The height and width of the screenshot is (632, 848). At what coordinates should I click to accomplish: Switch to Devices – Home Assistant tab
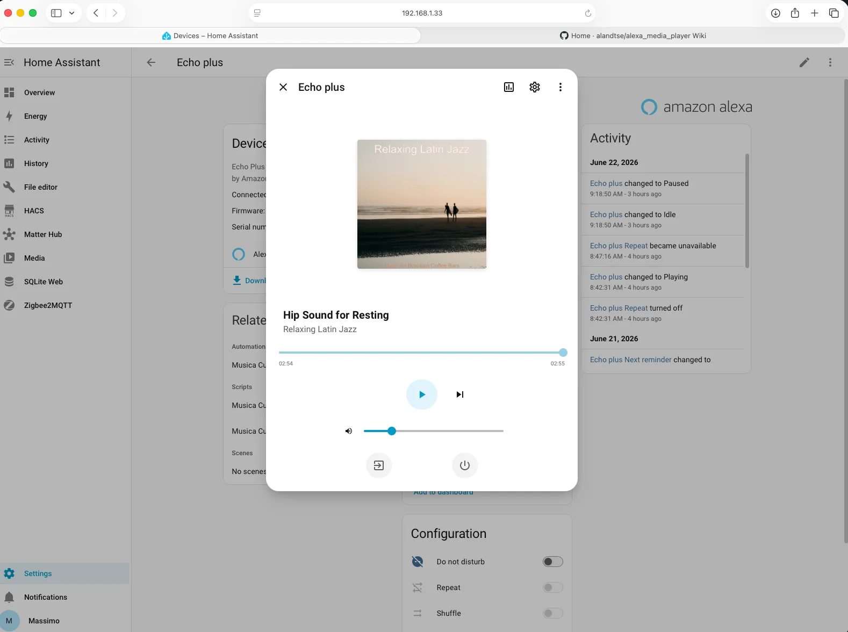[210, 35]
